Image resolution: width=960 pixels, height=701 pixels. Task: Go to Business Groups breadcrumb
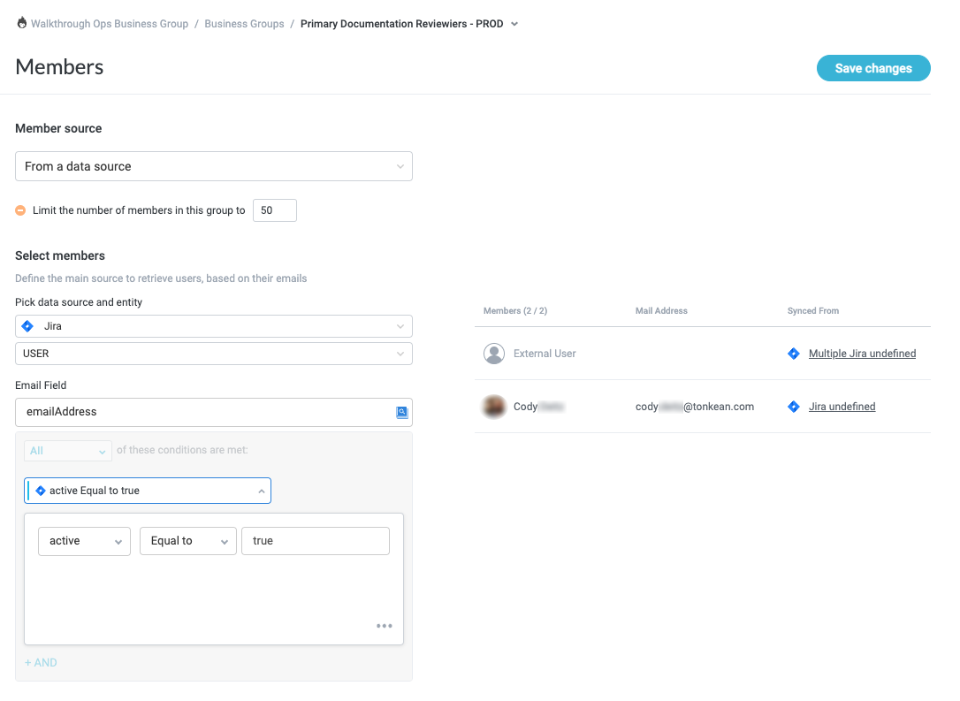tap(244, 24)
